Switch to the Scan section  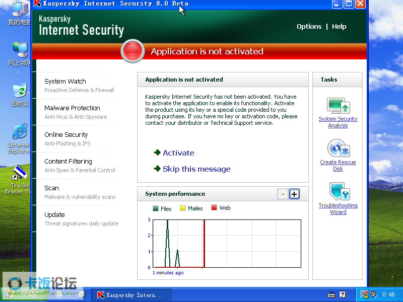coord(79,192)
